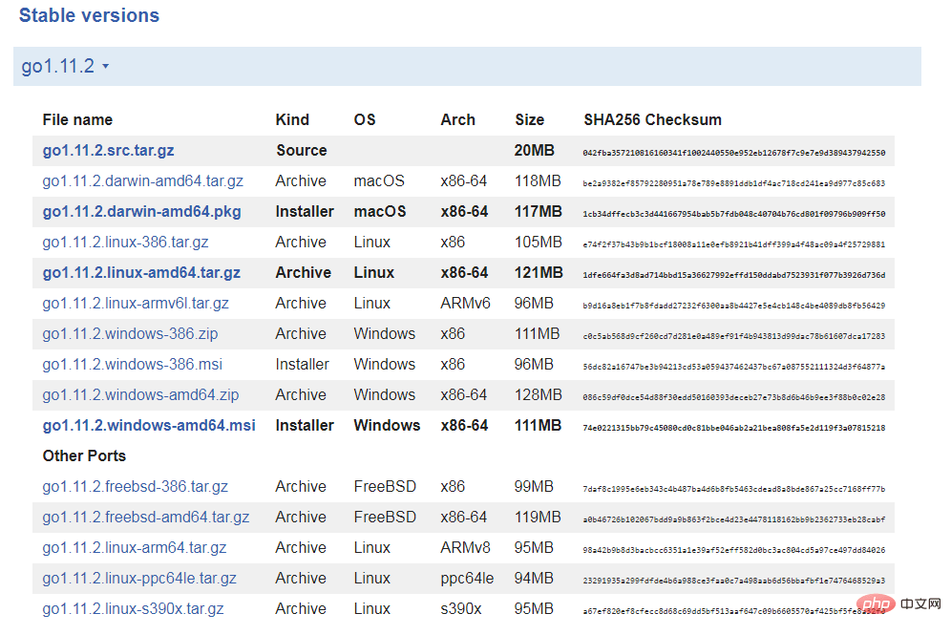Viewport: 951px width, 635px height.
Task: Select checksum of go1.11.2.src.tar.gz row
Action: [x=734, y=153]
